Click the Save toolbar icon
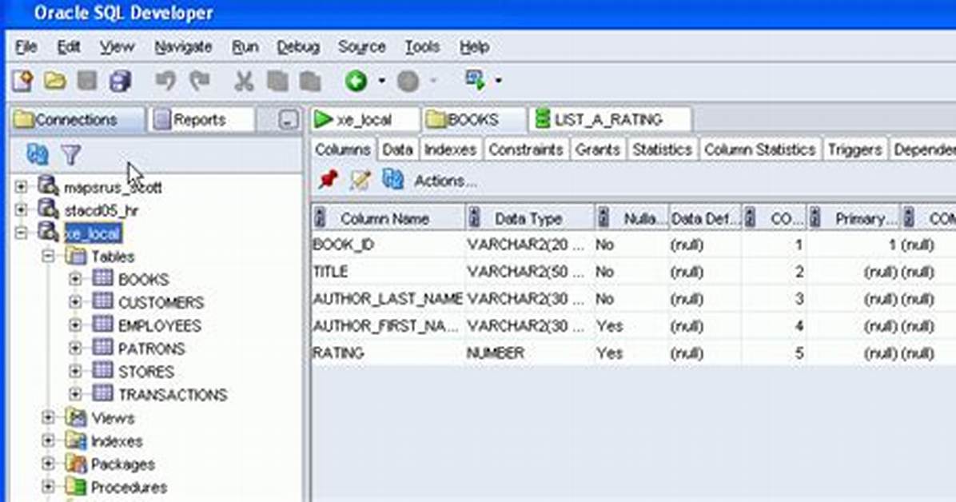 tap(87, 81)
